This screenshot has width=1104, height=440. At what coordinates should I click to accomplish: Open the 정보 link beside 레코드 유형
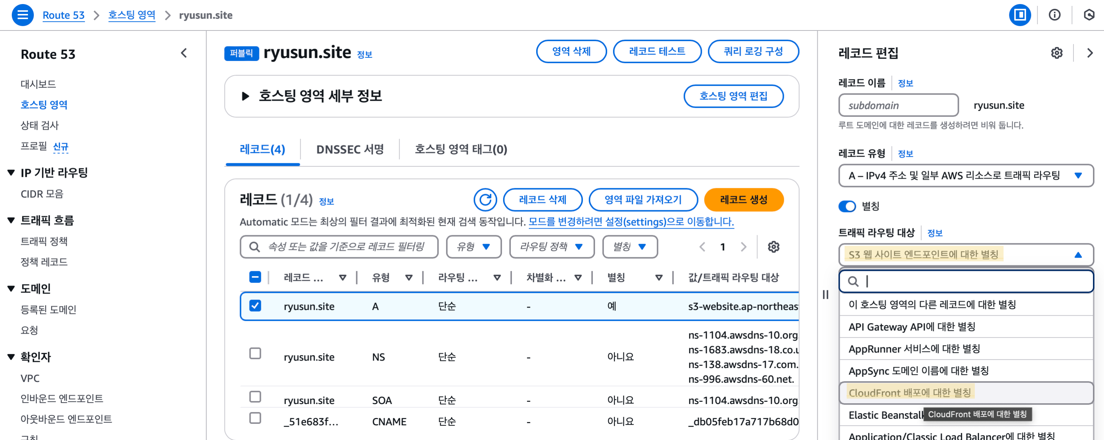click(905, 154)
